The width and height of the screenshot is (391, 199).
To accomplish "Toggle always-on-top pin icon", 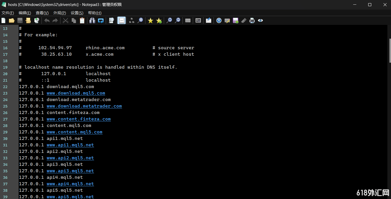I will point(209,20).
